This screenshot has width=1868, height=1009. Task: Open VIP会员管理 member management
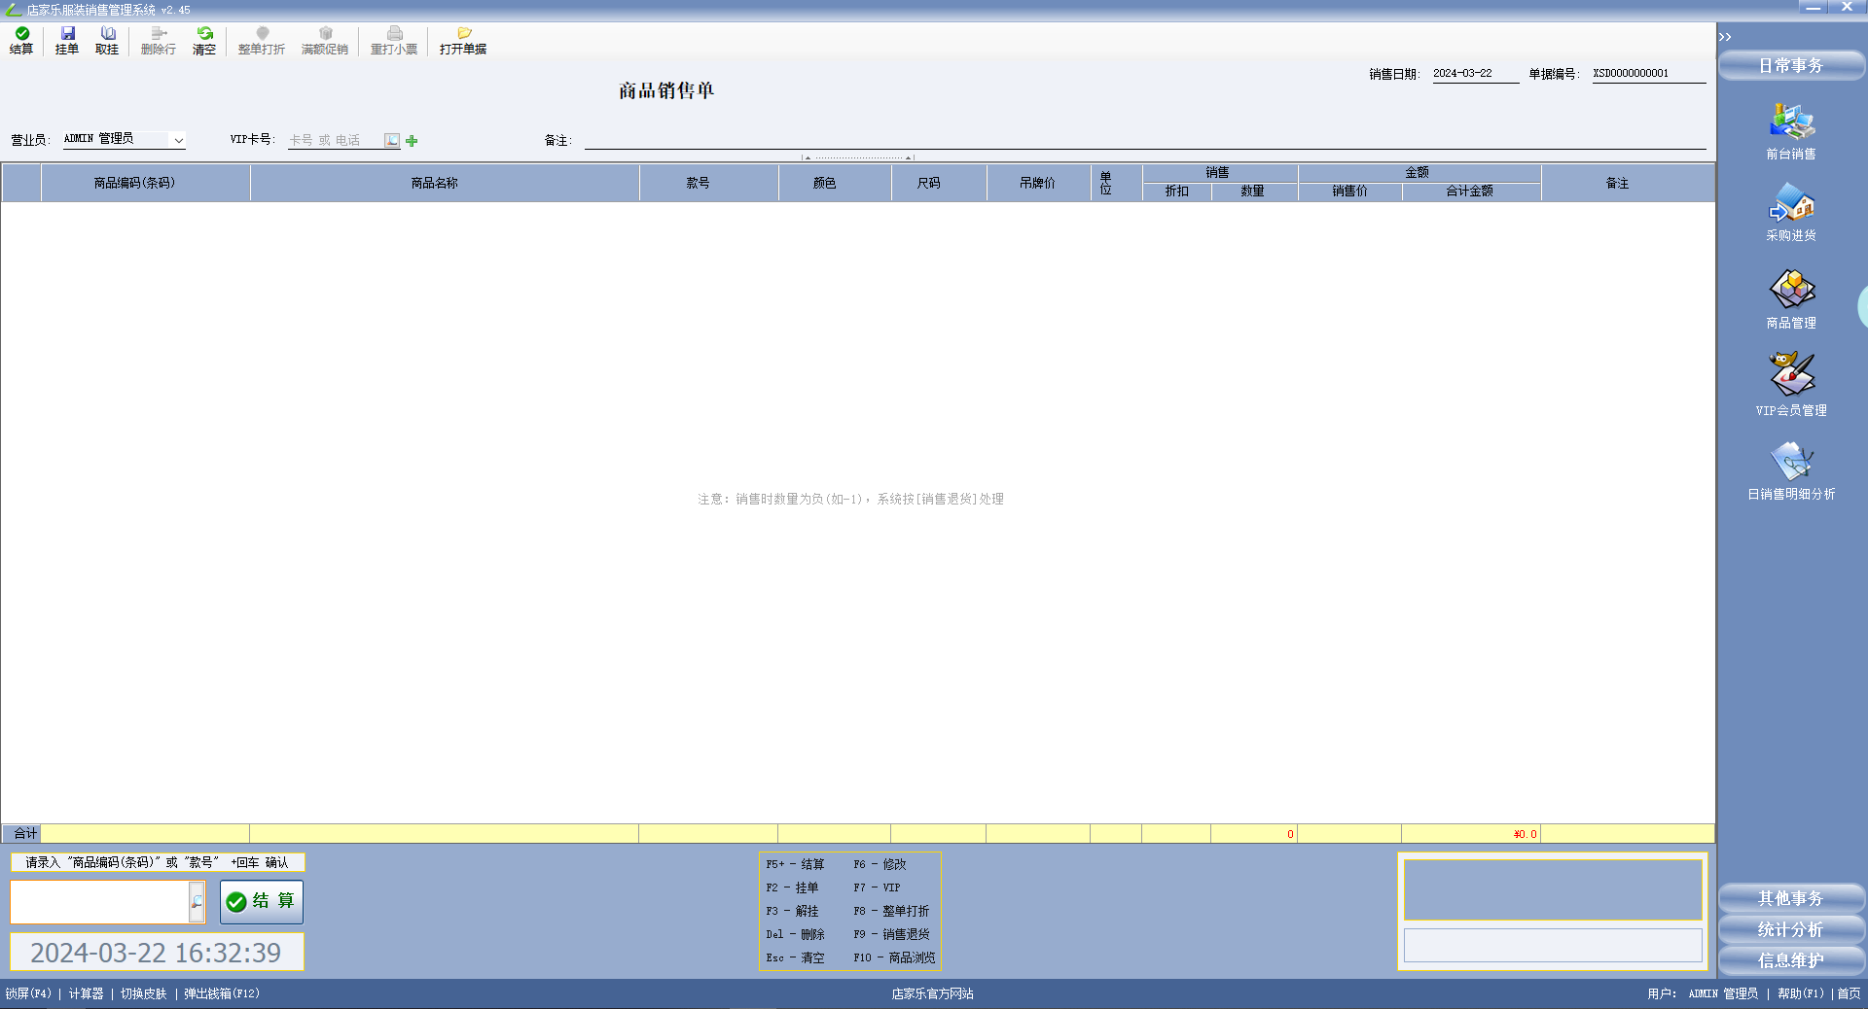(1791, 385)
